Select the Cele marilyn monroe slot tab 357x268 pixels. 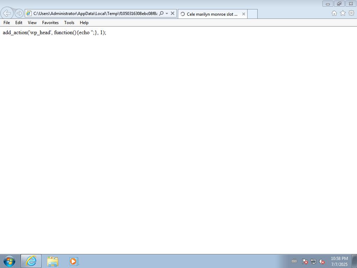tap(212, 14)
